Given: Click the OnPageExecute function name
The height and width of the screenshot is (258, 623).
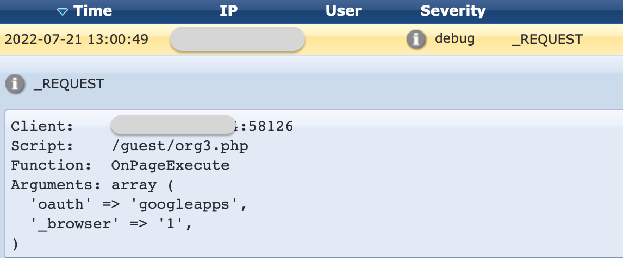Looking at the screenshot, I should (170, 165).
